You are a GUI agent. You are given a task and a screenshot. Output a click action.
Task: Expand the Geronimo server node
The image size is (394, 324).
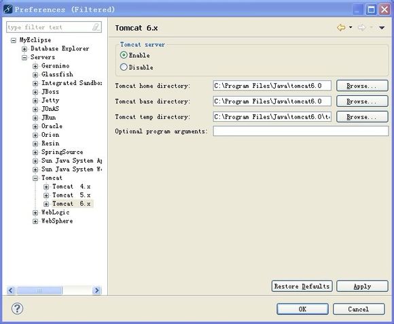pyautogui.click(x=35, y=66)
